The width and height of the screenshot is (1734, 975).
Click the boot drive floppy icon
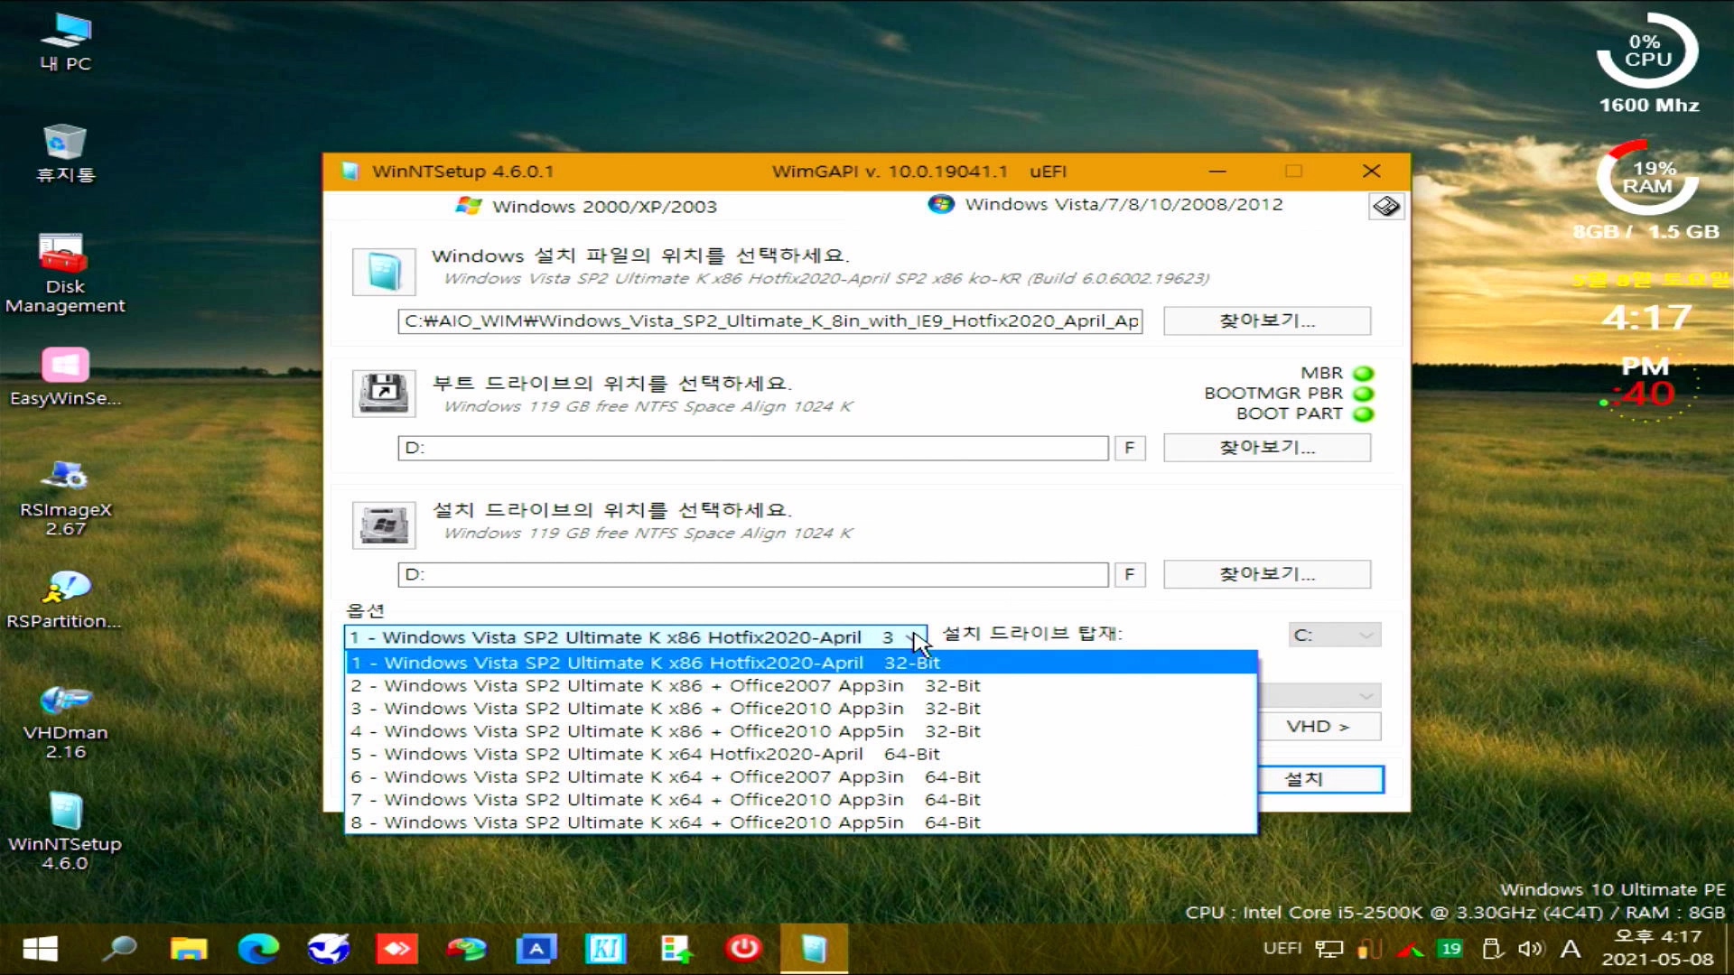point(384,393)
